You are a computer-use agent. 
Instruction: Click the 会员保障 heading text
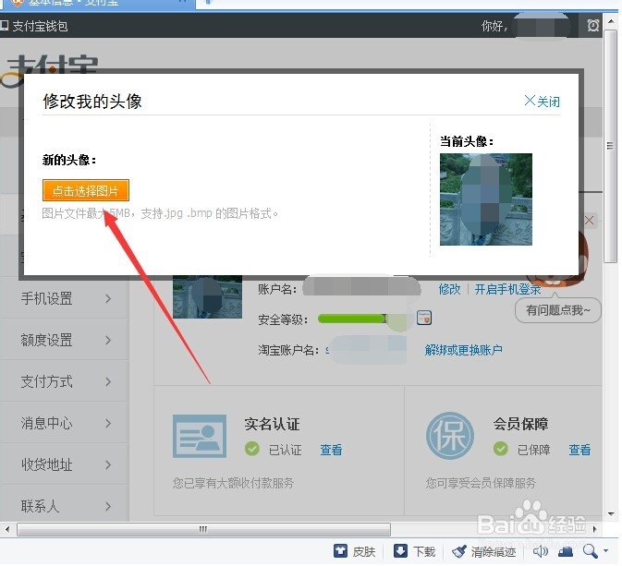click(x=520, y=424)
